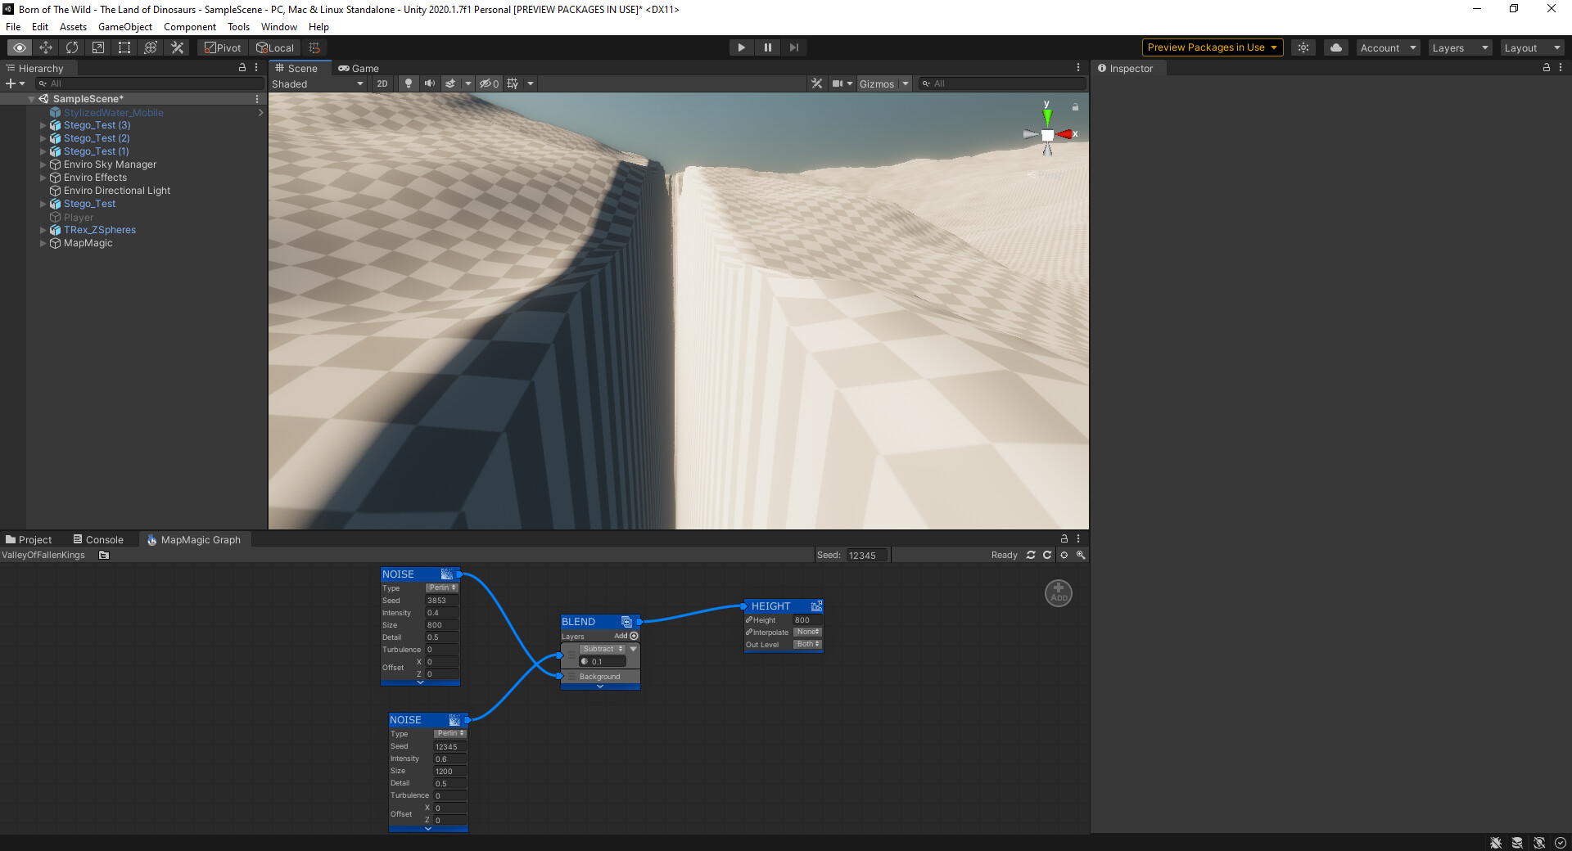Open Unity Cloud services via the cloud icon

(1335, 47)
